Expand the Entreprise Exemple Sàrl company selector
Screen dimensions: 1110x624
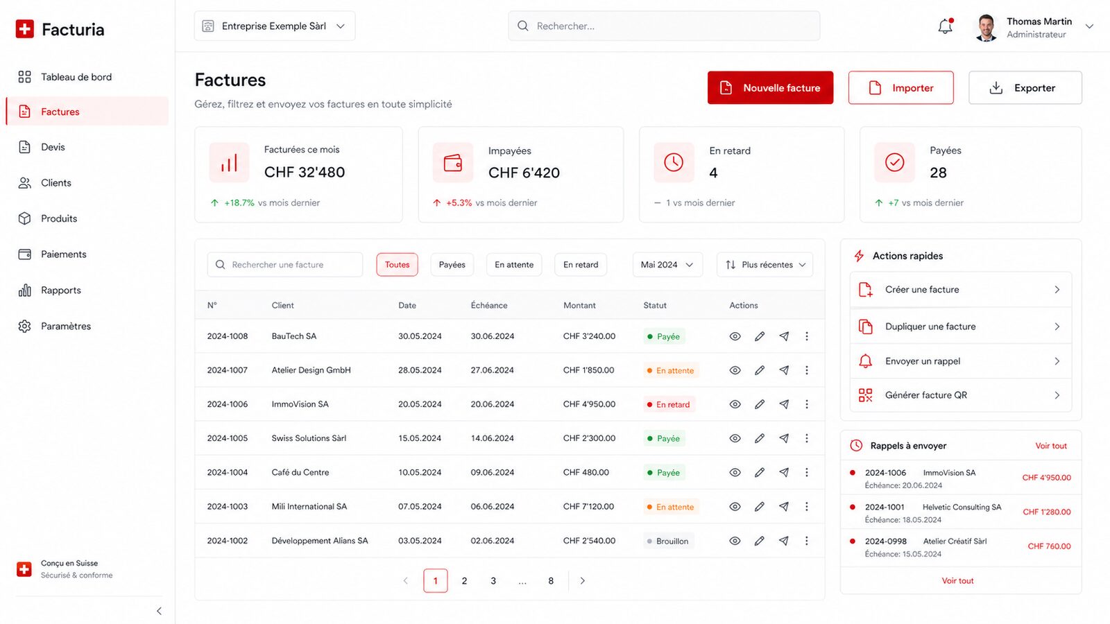(275, 26)
